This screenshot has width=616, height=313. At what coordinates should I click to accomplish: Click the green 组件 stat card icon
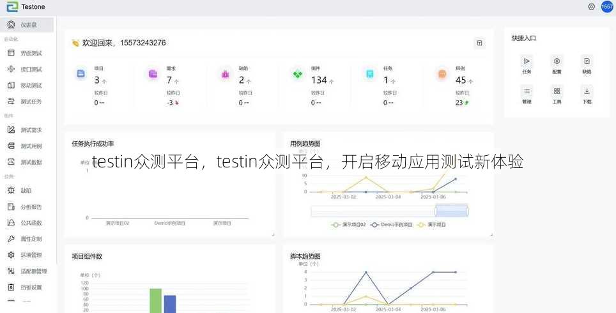tap(297, 73)
